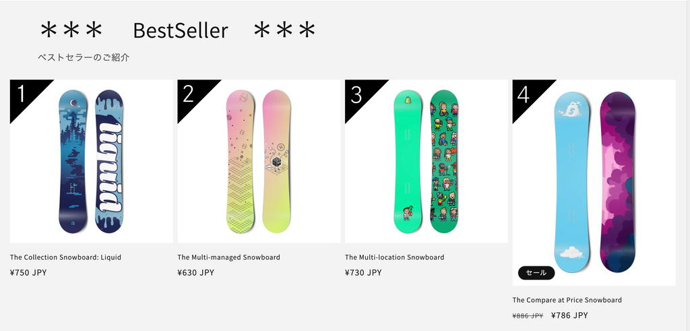Open the Multi-managed Snowboard product image
This screenshot has height=331, width=690.
[259, 161]
